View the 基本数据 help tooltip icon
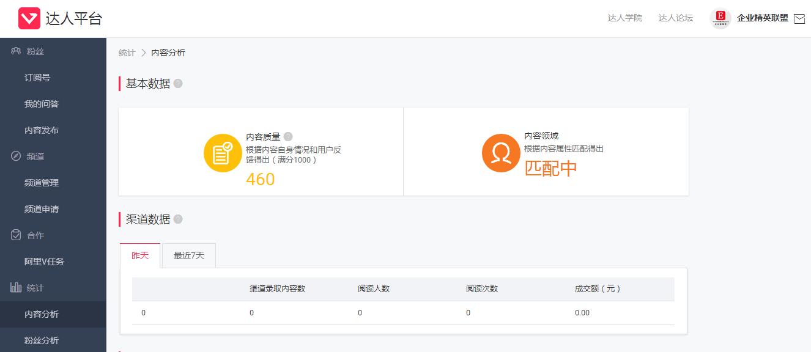This screenshot has width=811, height=352. (177, 84)
